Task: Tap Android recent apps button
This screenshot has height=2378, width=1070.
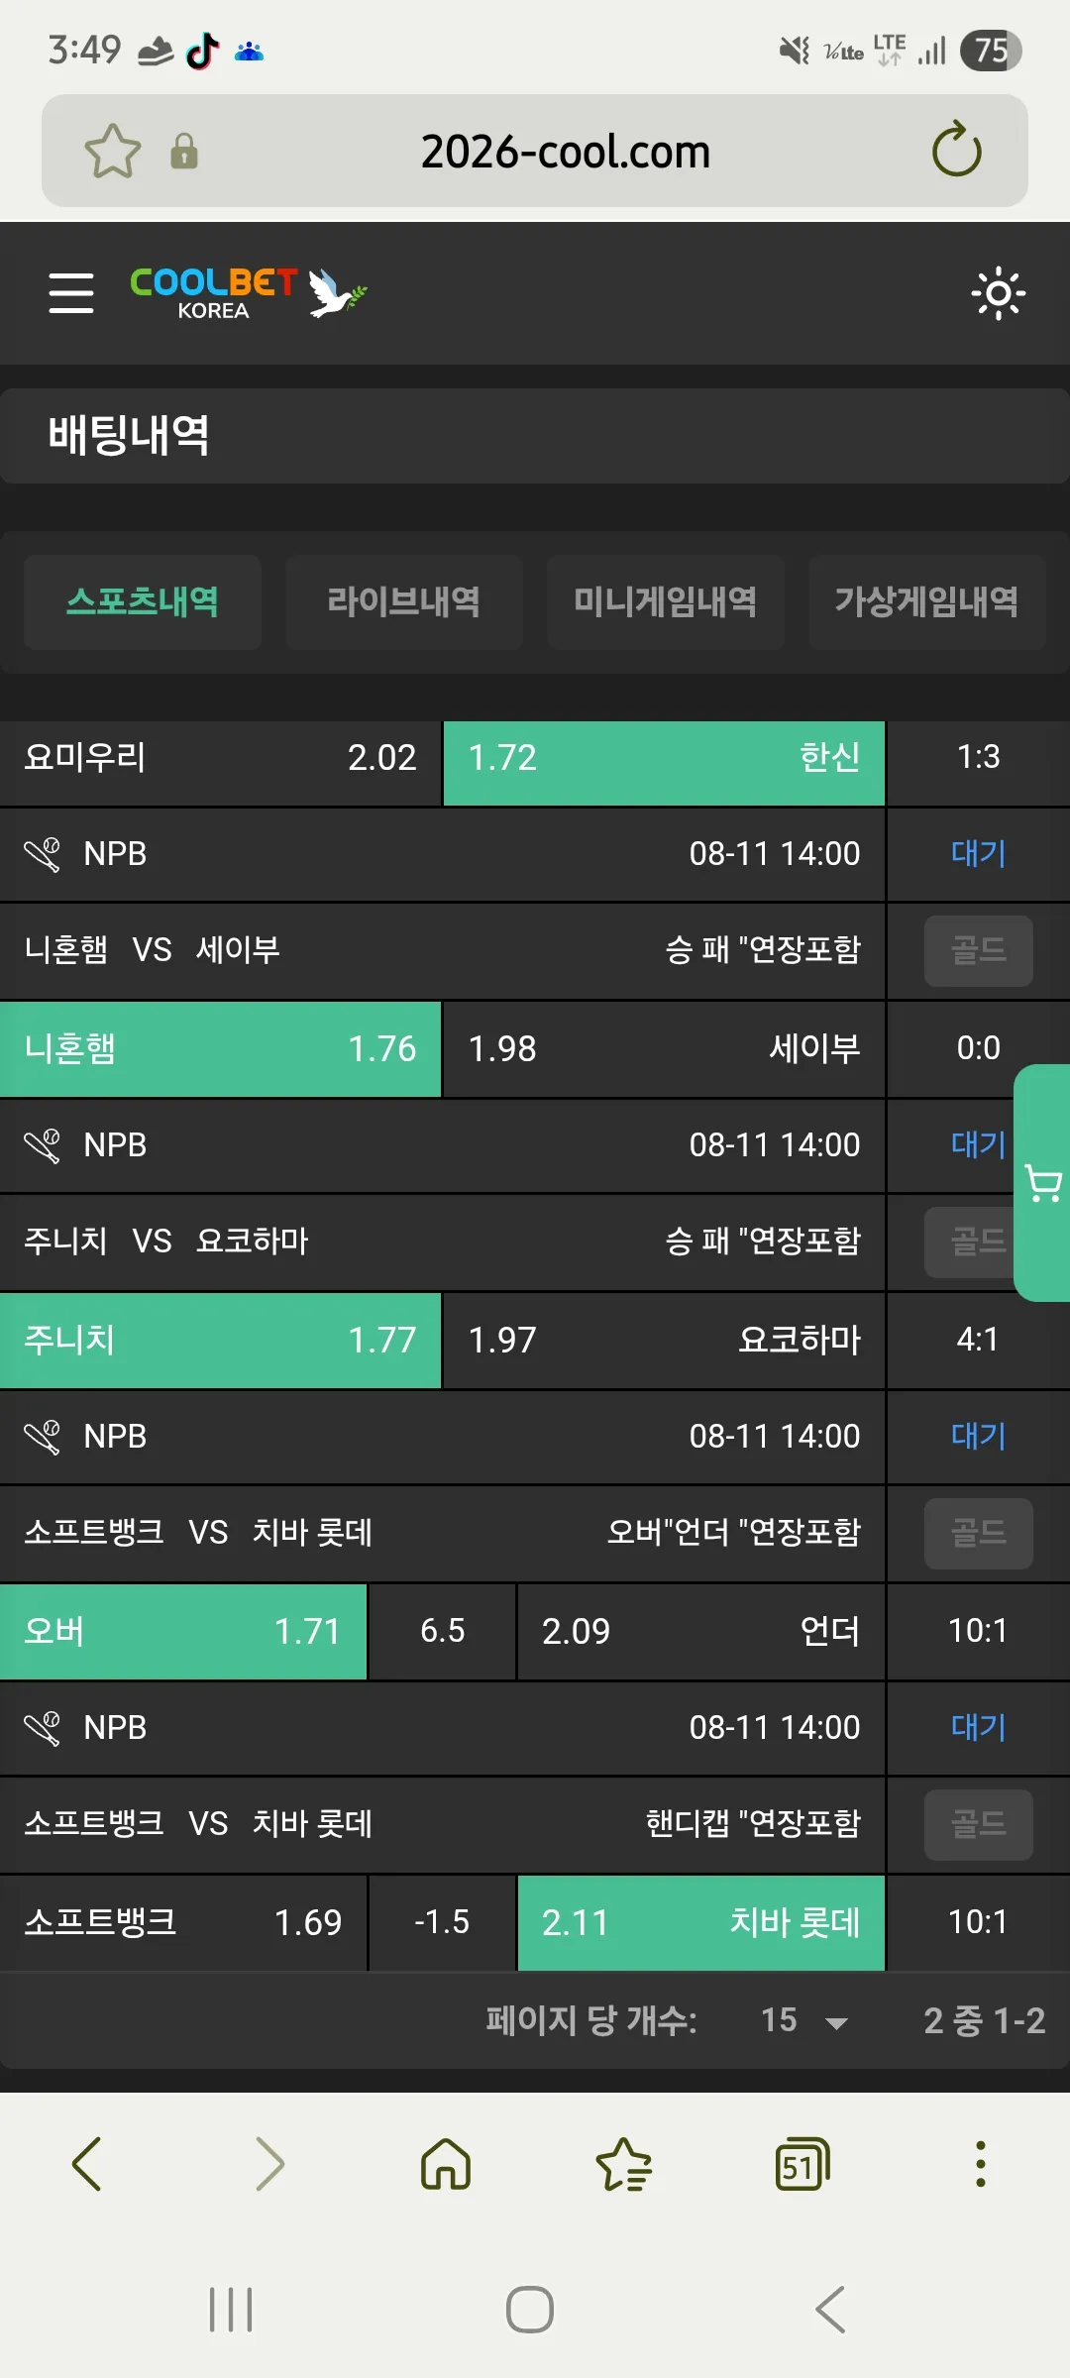Action: pos(231,2310)
